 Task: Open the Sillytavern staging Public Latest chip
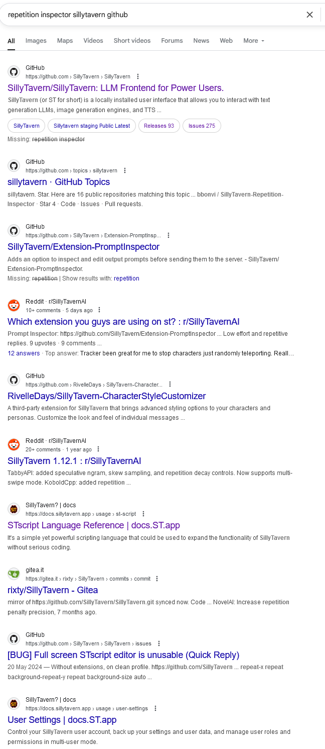click(92, 126)
